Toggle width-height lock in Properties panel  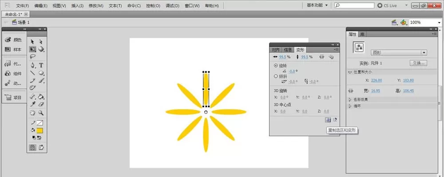coord(351,91)
